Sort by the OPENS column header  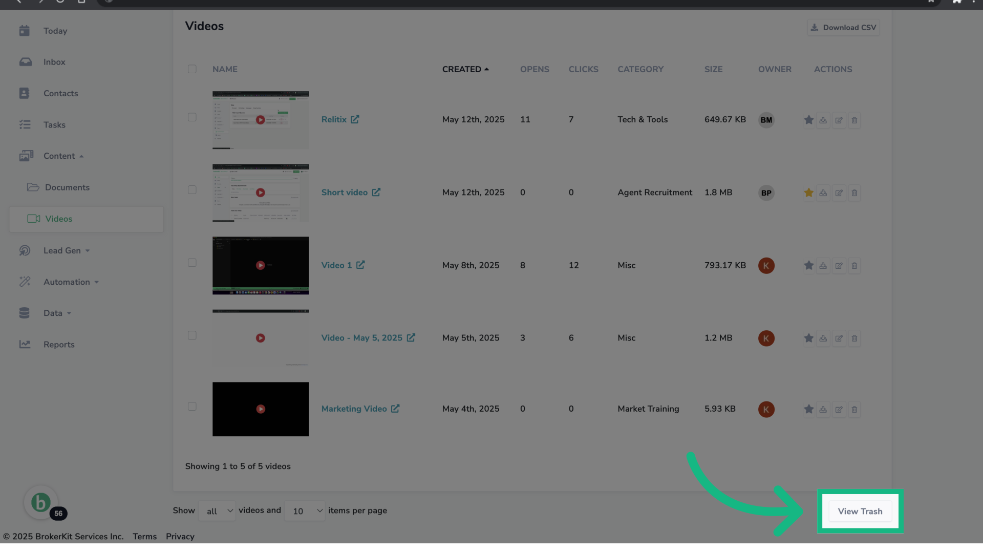tap(535, 69)
